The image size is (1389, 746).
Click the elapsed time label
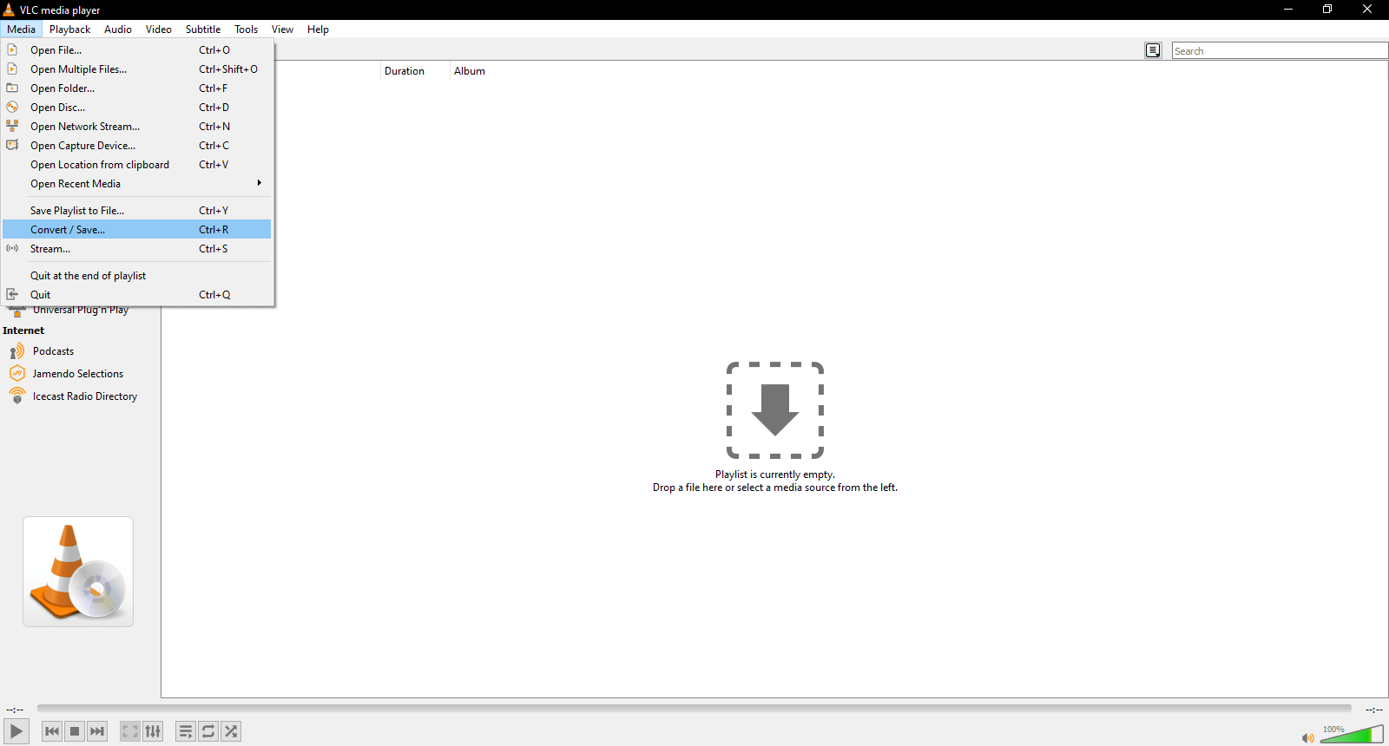pos(15,710)
